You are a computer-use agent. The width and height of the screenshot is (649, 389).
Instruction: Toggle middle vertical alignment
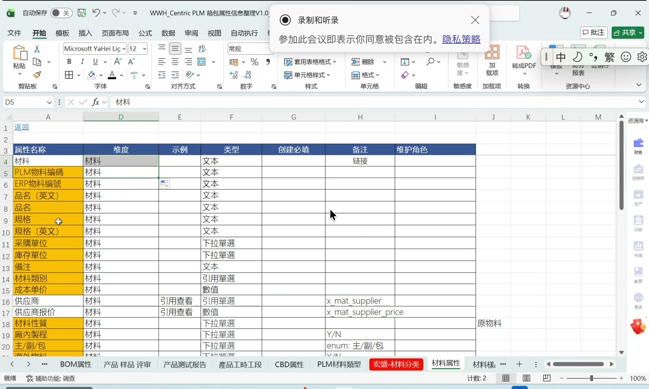(175, 49)
